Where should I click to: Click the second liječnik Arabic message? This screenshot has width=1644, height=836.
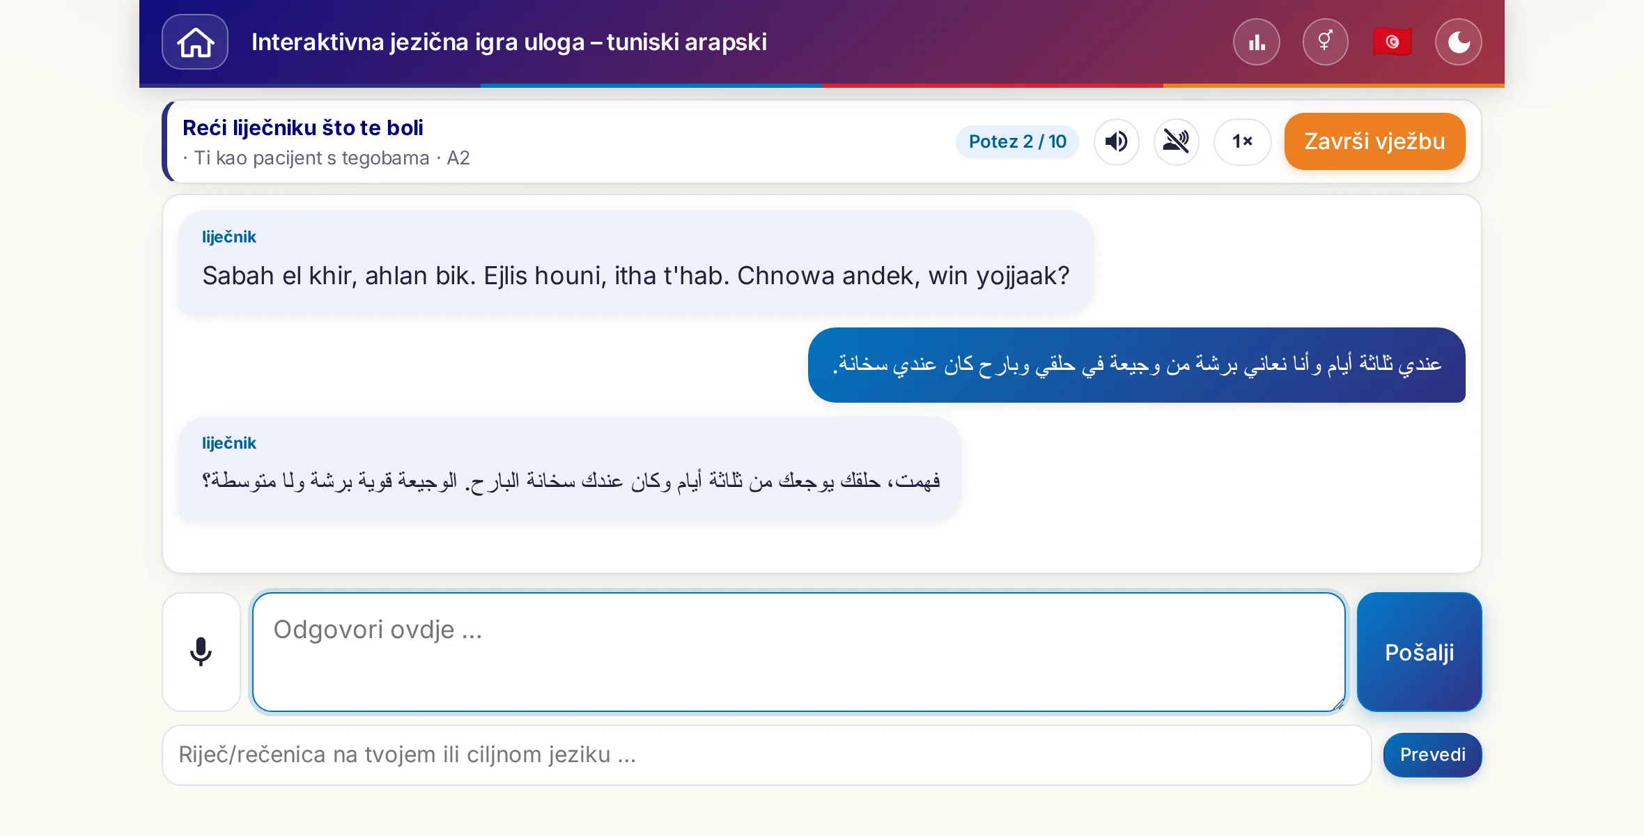[570, 468]
